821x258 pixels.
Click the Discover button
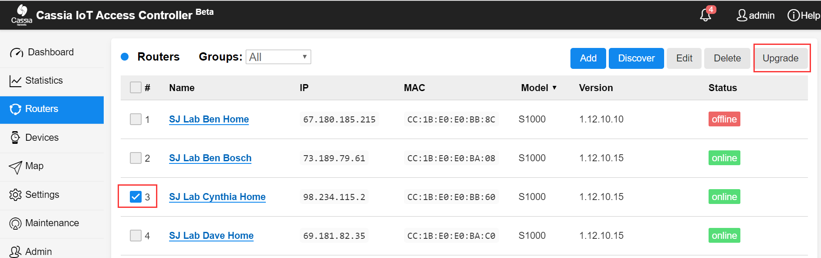tap(636, 58)
